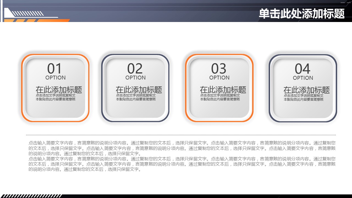Click the OPTION label under 03
The width and height of the screenshot is (352, 198).
pyautogui.click(x=219, y=78)
